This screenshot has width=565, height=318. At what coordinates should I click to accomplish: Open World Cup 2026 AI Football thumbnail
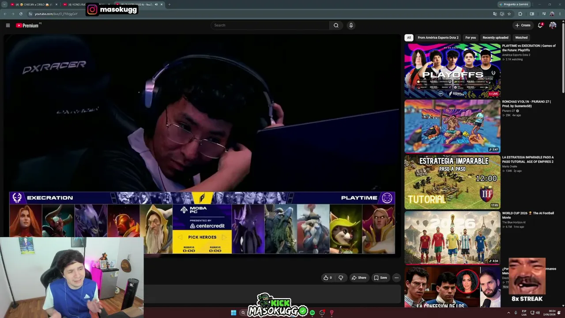(452, 237)
